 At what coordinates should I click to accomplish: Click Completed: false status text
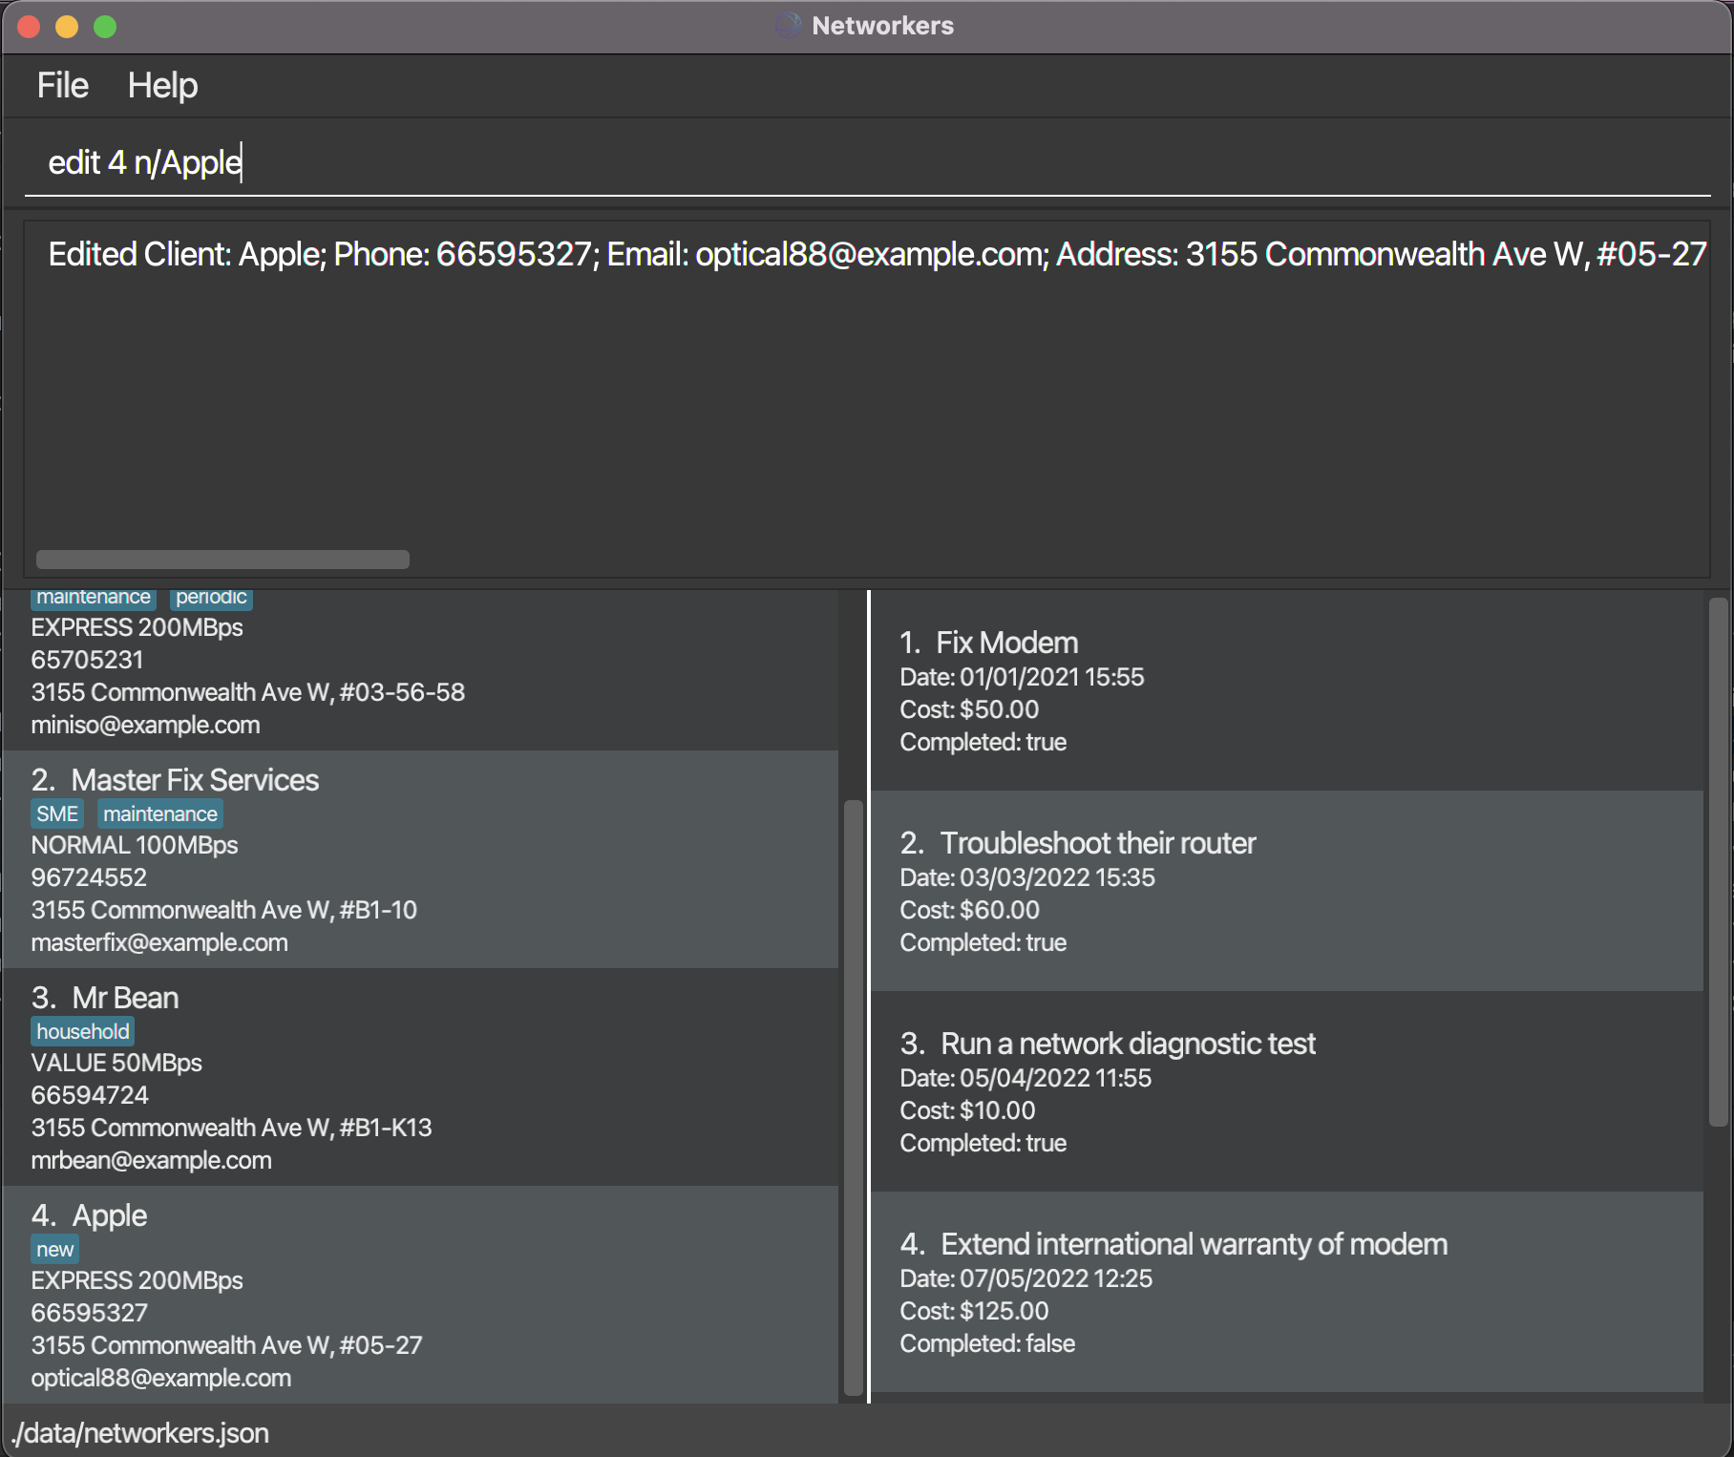987,1343
